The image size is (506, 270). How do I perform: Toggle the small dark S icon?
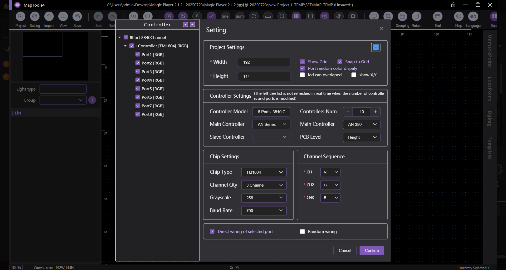click(197, 16)
